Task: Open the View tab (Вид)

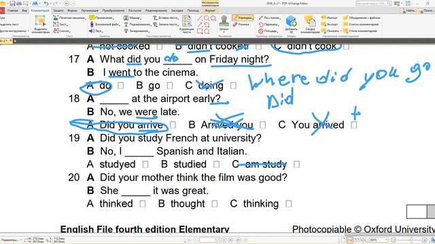Action: (x=24, y=11)
